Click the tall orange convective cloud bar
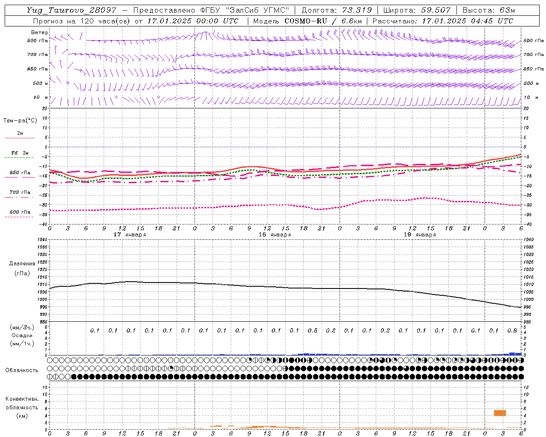 pyautogui.click(x=500, y=413)
